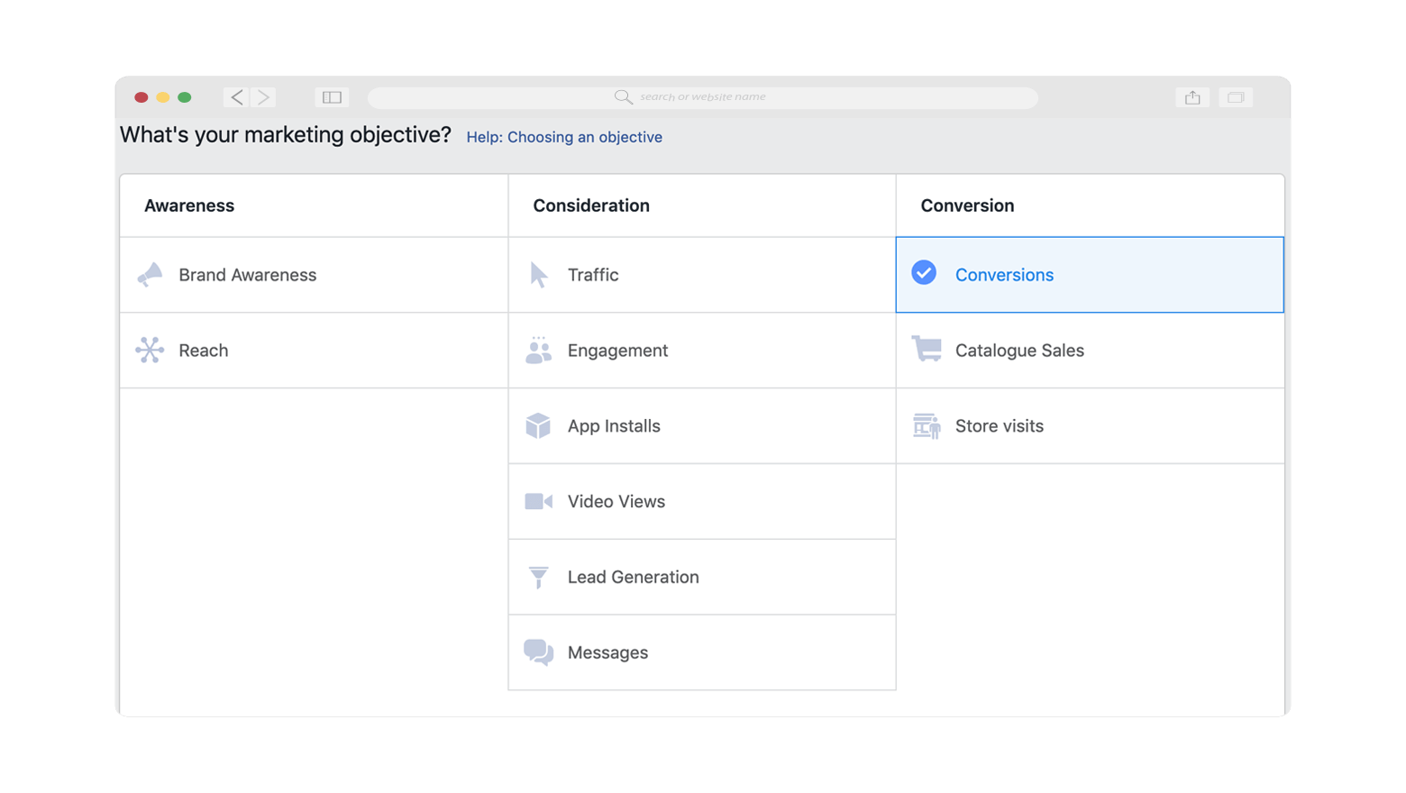1406x793 pixels.
Task: Choose the Engagement objective label
Action: [x=617, y=351]
